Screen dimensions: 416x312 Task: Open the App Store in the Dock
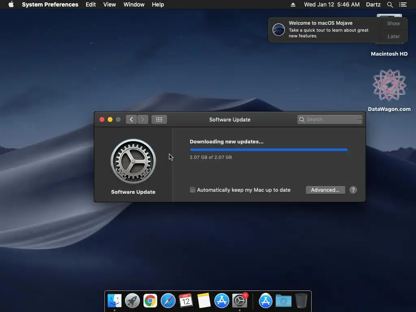point(221,301)
